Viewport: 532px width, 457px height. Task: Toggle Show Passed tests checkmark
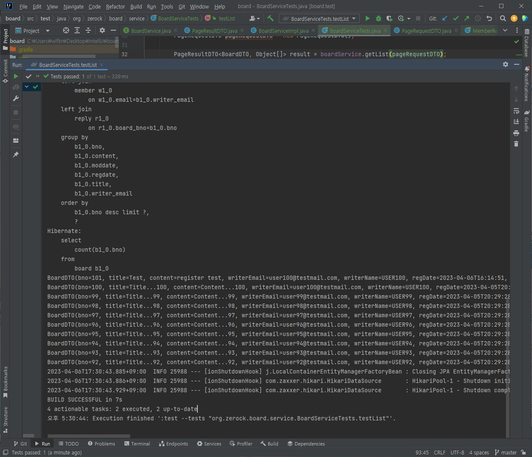[29, 76]
